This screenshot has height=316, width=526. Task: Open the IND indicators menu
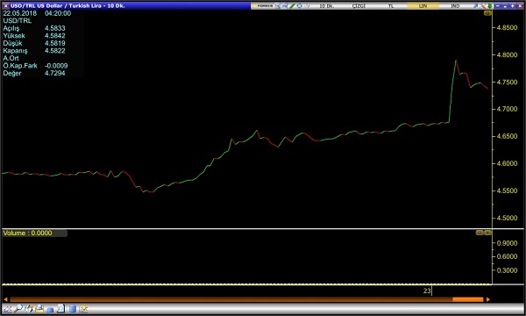[x=455, y=6]
